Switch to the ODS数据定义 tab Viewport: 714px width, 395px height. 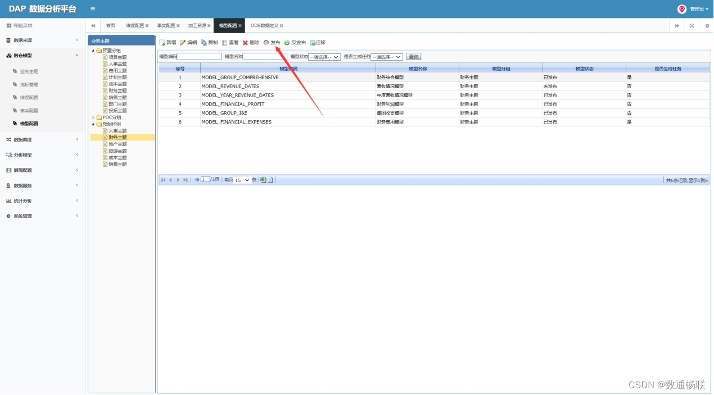264,26
